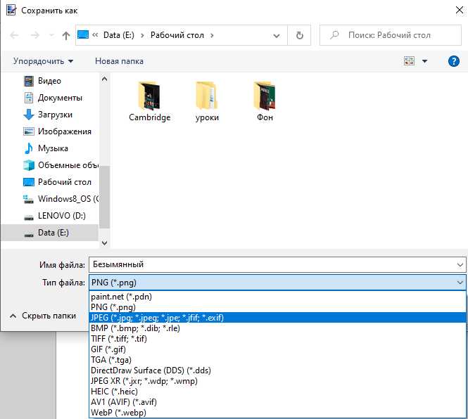This screenshot has height=419, width=468.
Task: Click the Новая папка button
Action: pos(119,61)
